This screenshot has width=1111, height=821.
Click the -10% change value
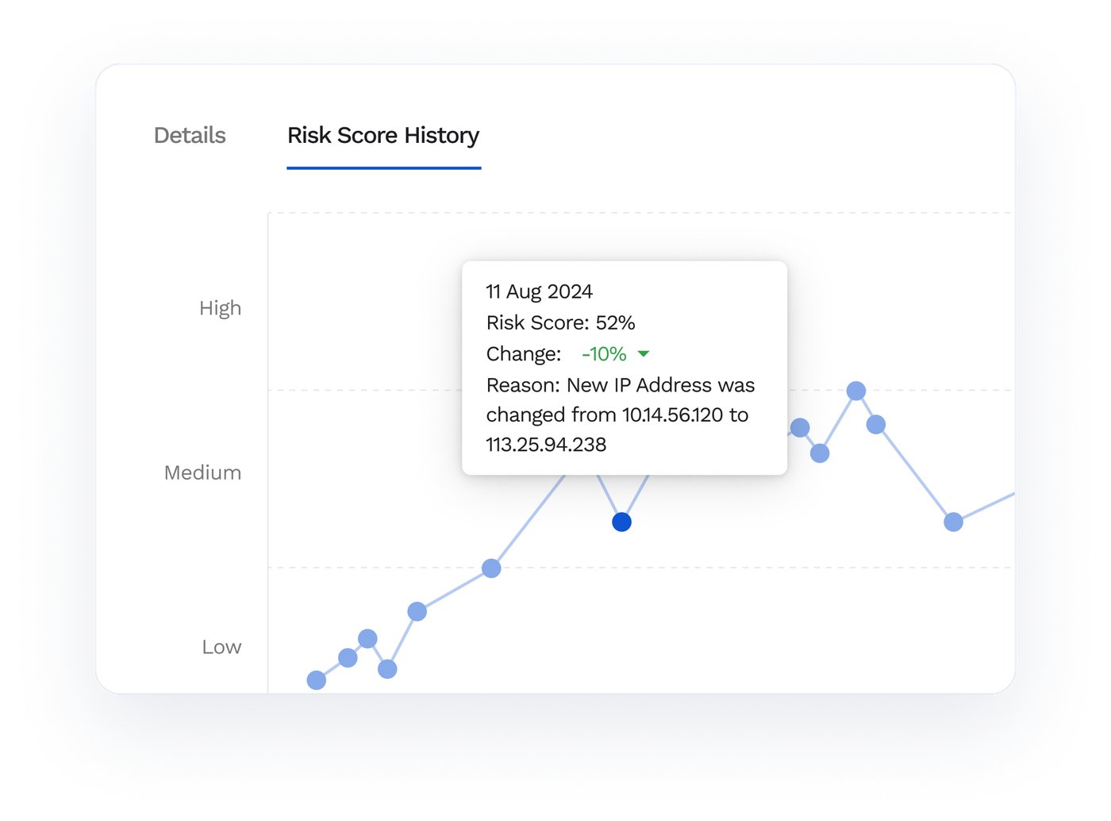[x=604, y=354]
